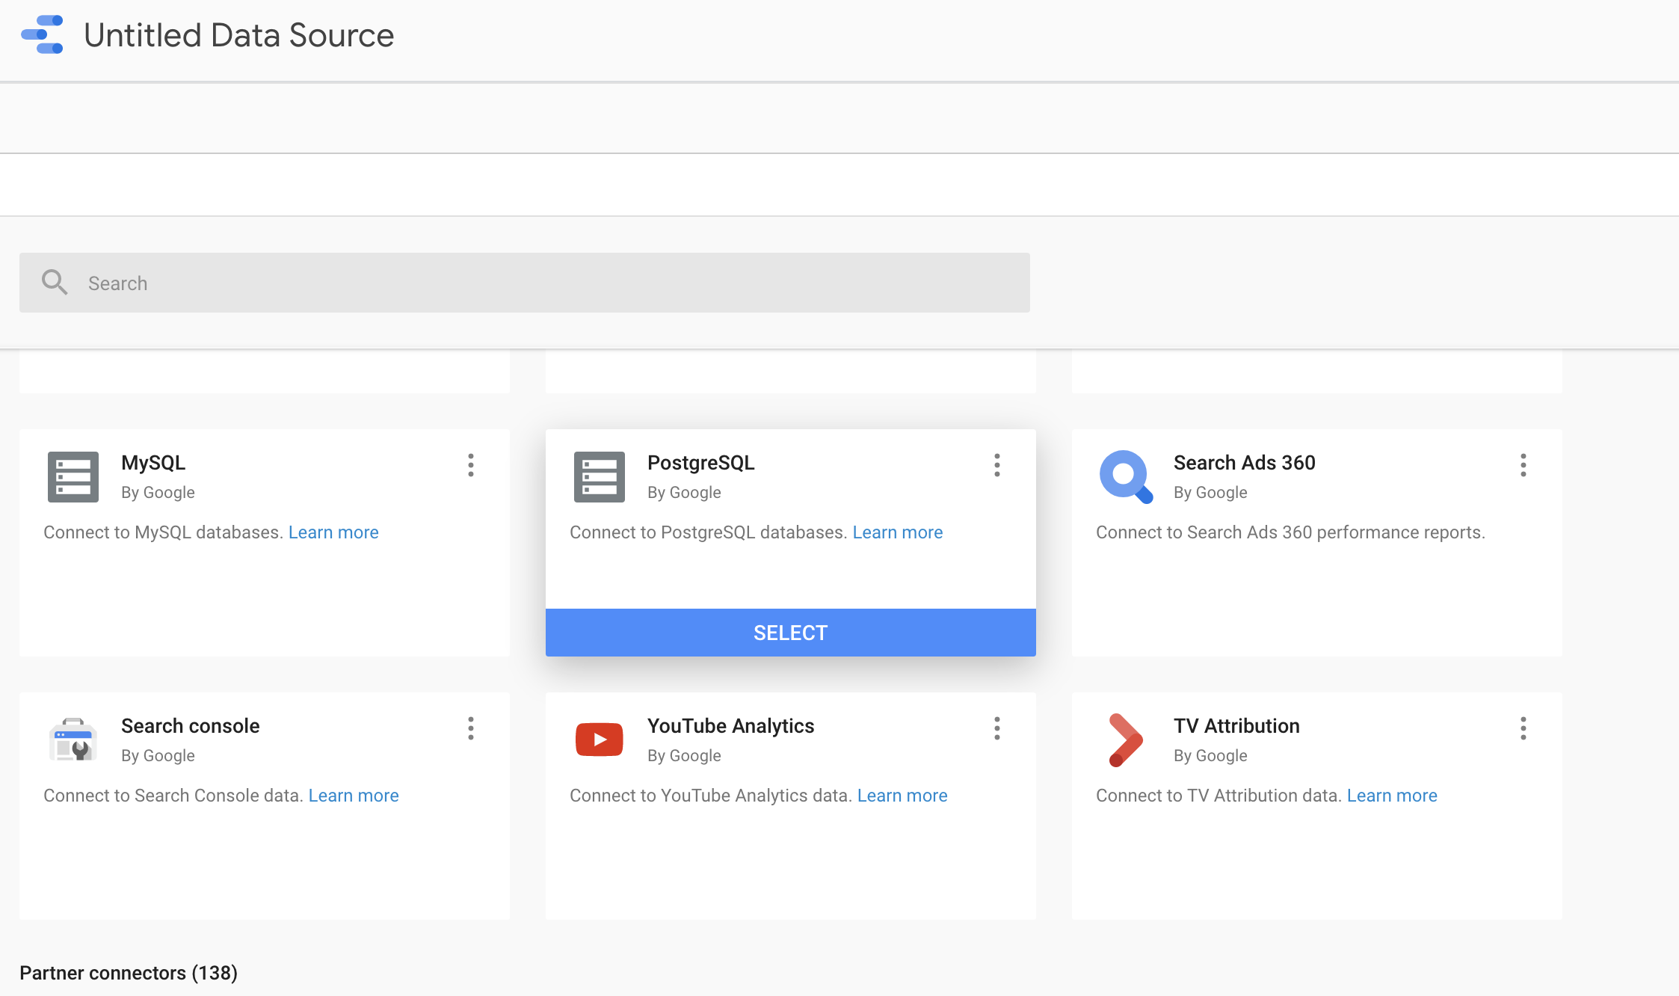Click the YouTube Analytics title
1679x996 pixels.
pos(731,726)
